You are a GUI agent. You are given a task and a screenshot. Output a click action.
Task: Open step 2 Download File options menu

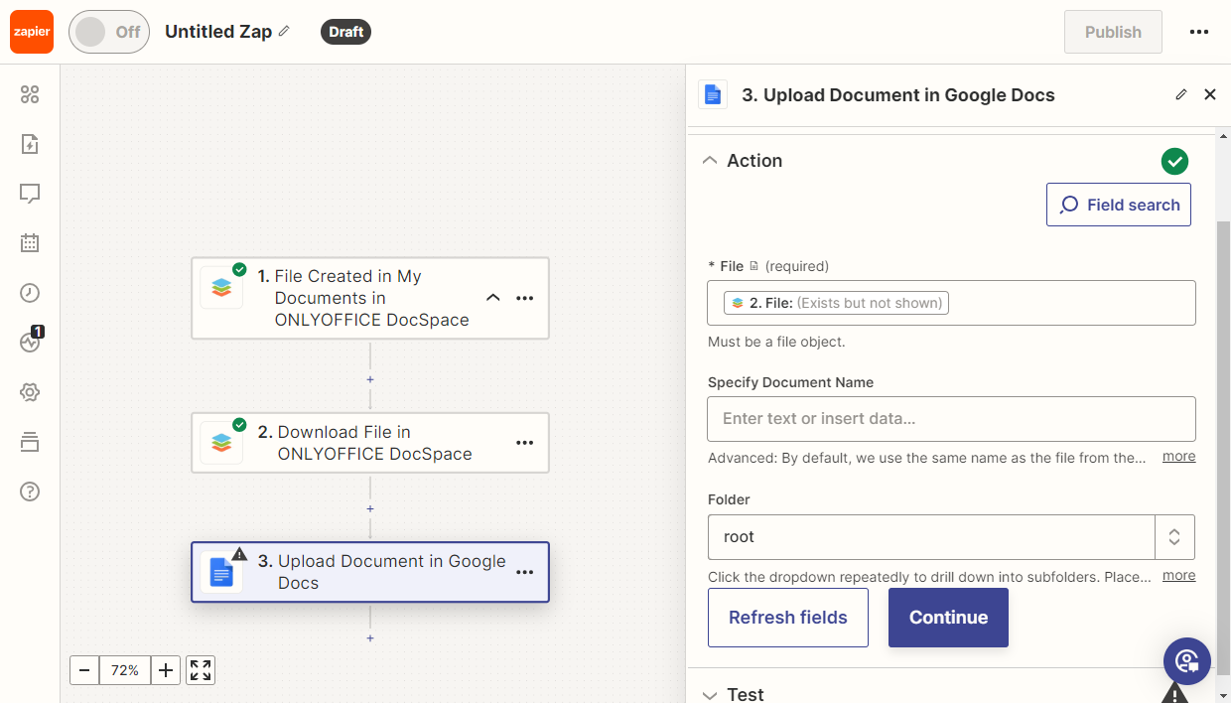click(525, 443)
